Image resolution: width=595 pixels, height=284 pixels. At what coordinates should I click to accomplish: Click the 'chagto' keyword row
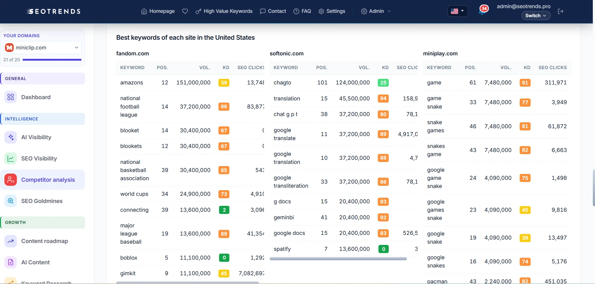coord(343,83)
